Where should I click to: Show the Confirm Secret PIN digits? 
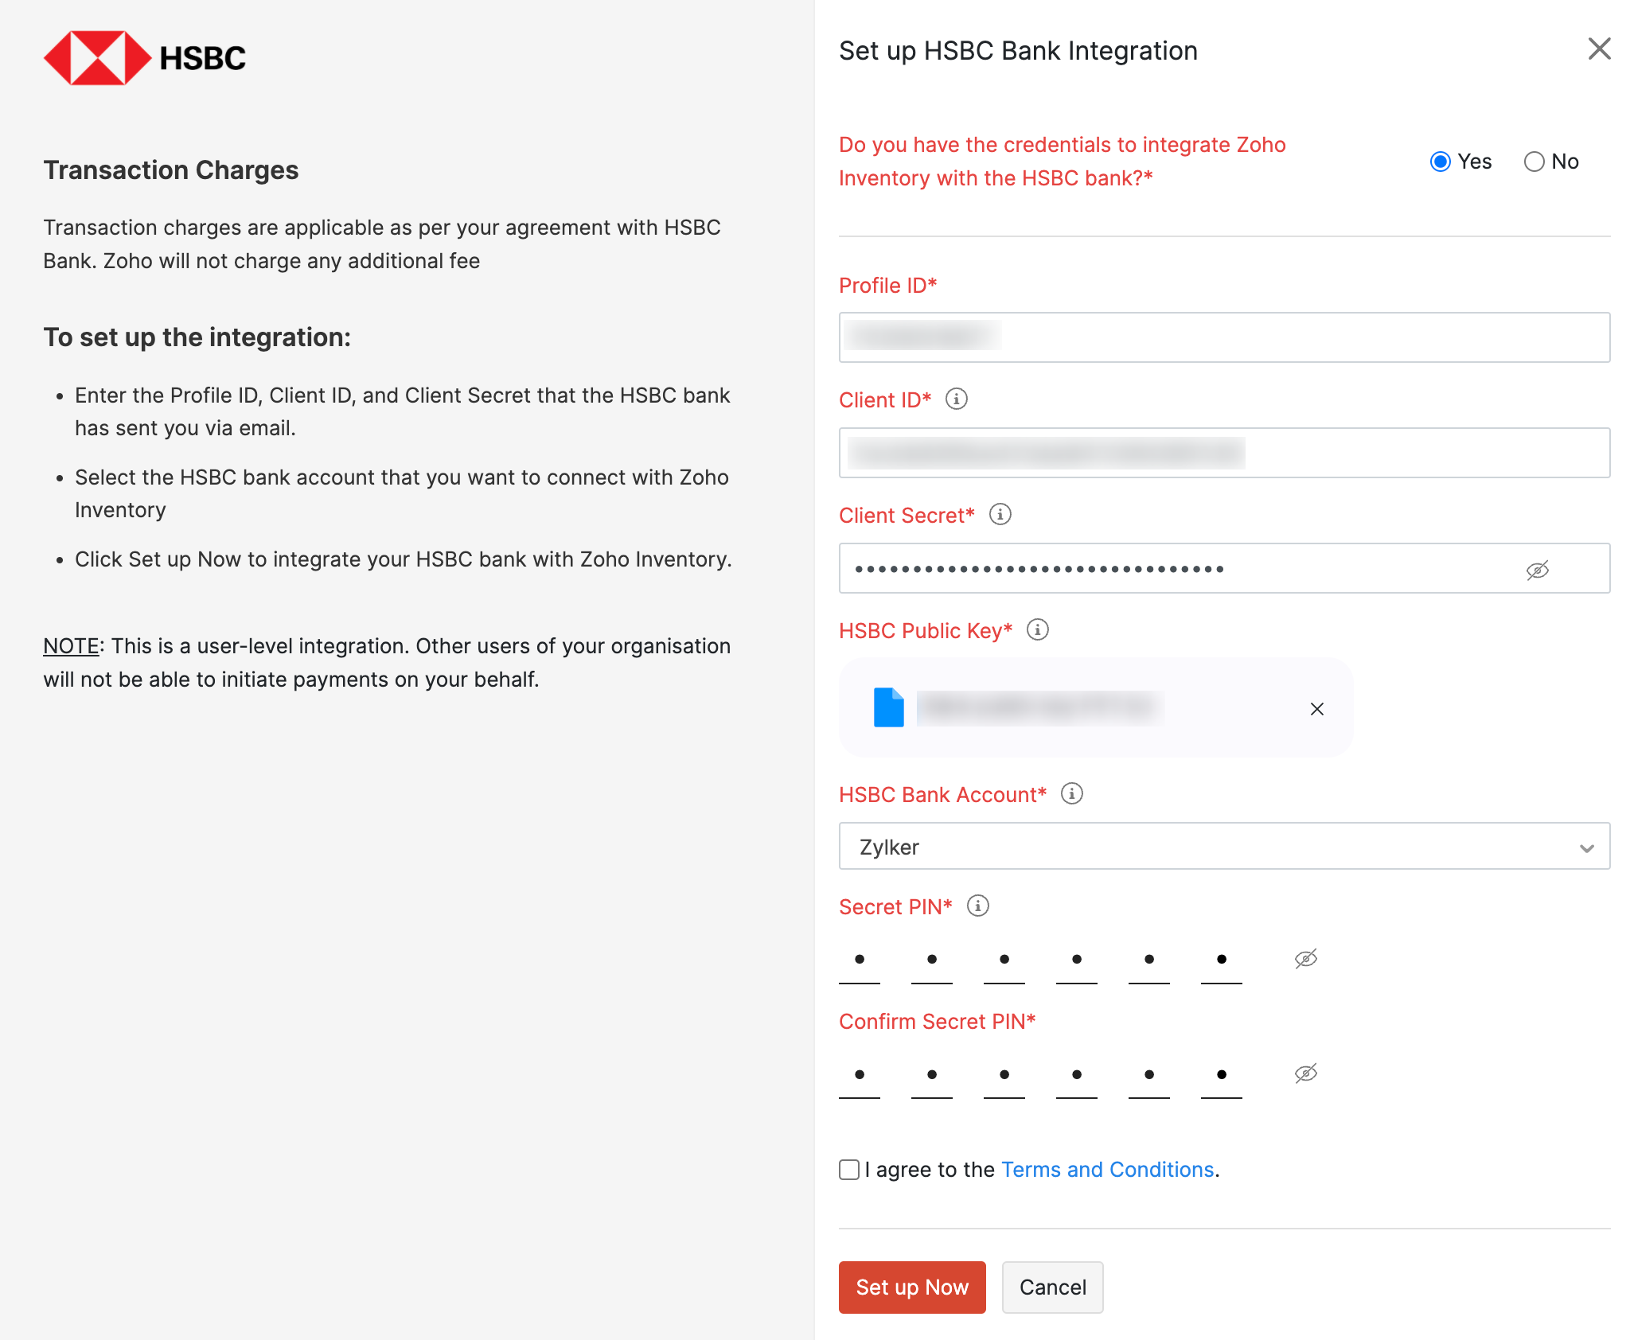1305,1073
